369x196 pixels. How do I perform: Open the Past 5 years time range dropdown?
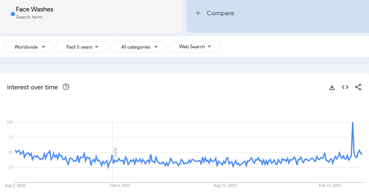coord(82,47)
